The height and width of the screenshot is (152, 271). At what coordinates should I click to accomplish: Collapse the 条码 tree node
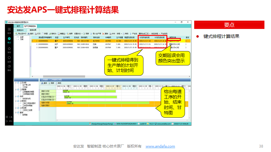[16, 96]
